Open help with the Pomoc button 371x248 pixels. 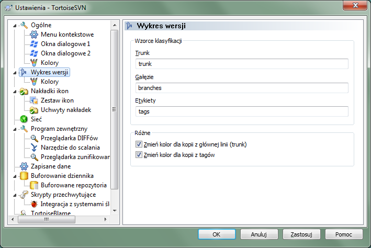344,234
